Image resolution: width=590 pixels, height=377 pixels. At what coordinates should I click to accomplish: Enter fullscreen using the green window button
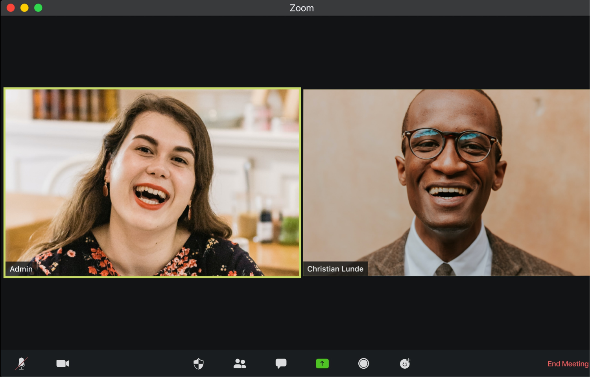(x=38, y=8)
